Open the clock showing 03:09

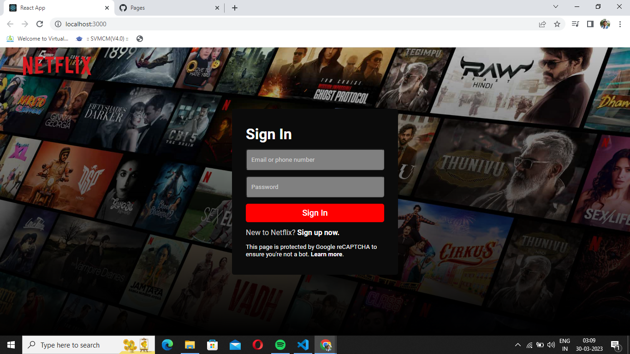pos(589,345)
